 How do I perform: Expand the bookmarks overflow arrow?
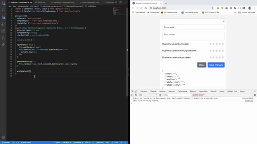(x=235, y=12)
